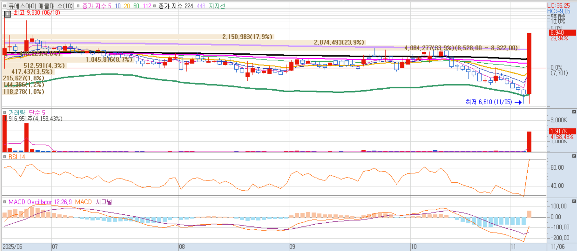Click the 1,917K volume tag
Screen dimensions: 577x251
[x=562, y=131]
